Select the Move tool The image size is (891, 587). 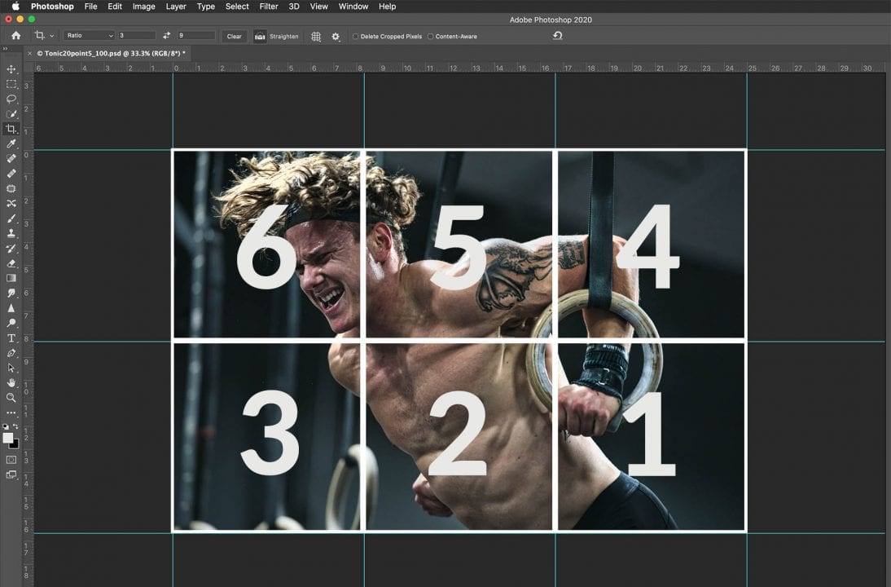(x=11, y=68)
